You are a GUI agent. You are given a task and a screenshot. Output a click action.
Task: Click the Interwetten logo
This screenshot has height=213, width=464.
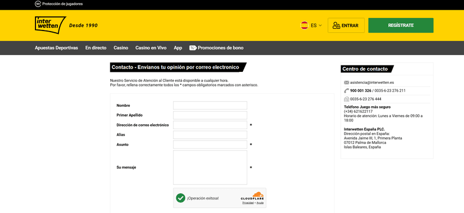[x=50, y=25]
